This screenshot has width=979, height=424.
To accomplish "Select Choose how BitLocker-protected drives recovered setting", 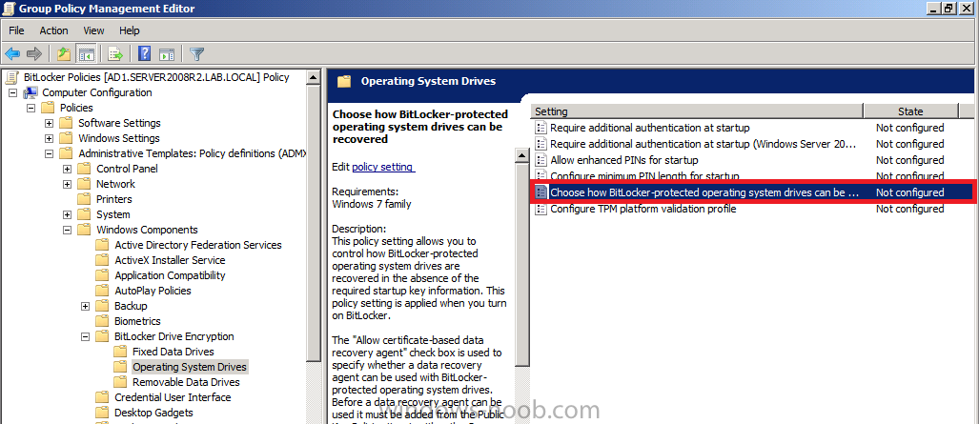I will point(752,193).
